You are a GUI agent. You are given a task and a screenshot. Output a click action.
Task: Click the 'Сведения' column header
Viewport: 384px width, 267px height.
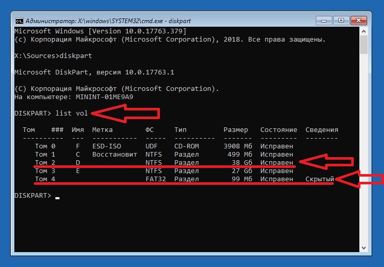click(322, 130)
